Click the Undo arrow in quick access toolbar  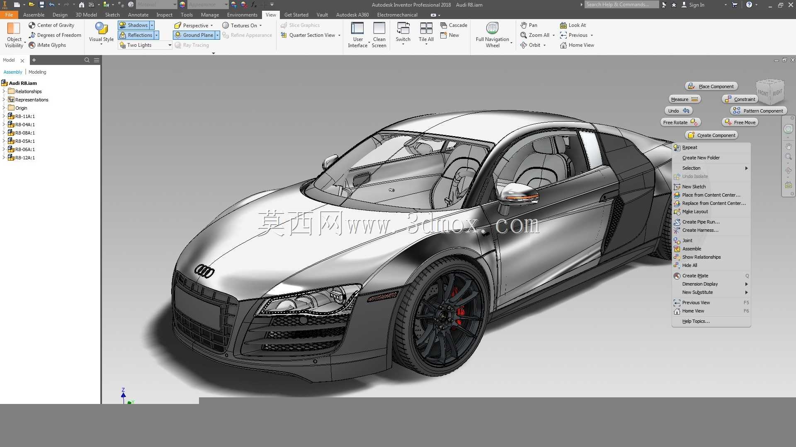pos(52,5)
